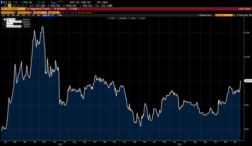The image size is (252, 146).
Task: Open the Suggested Charts dropdown
Action: tap(39, 9)
